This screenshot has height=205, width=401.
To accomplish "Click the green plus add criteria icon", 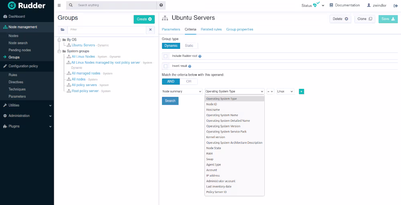I will point(302,91).
